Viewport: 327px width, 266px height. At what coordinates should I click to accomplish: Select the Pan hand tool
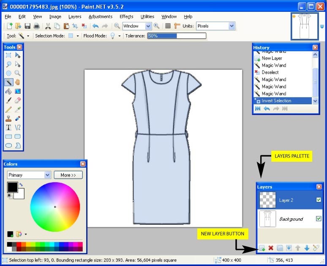pos(18,82)
